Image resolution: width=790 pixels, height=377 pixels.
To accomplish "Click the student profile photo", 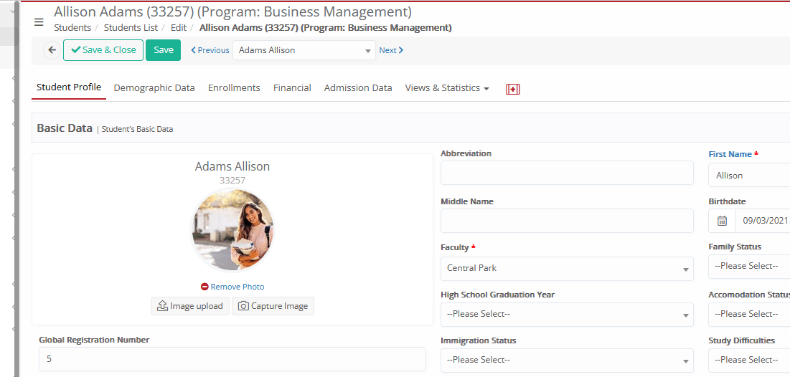I will [x=232, y=231].
